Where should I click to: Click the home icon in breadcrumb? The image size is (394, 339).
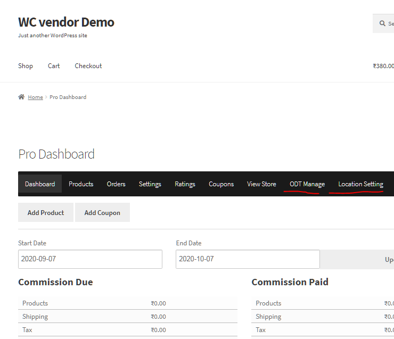pyautogui.click(x=21, y=97)
